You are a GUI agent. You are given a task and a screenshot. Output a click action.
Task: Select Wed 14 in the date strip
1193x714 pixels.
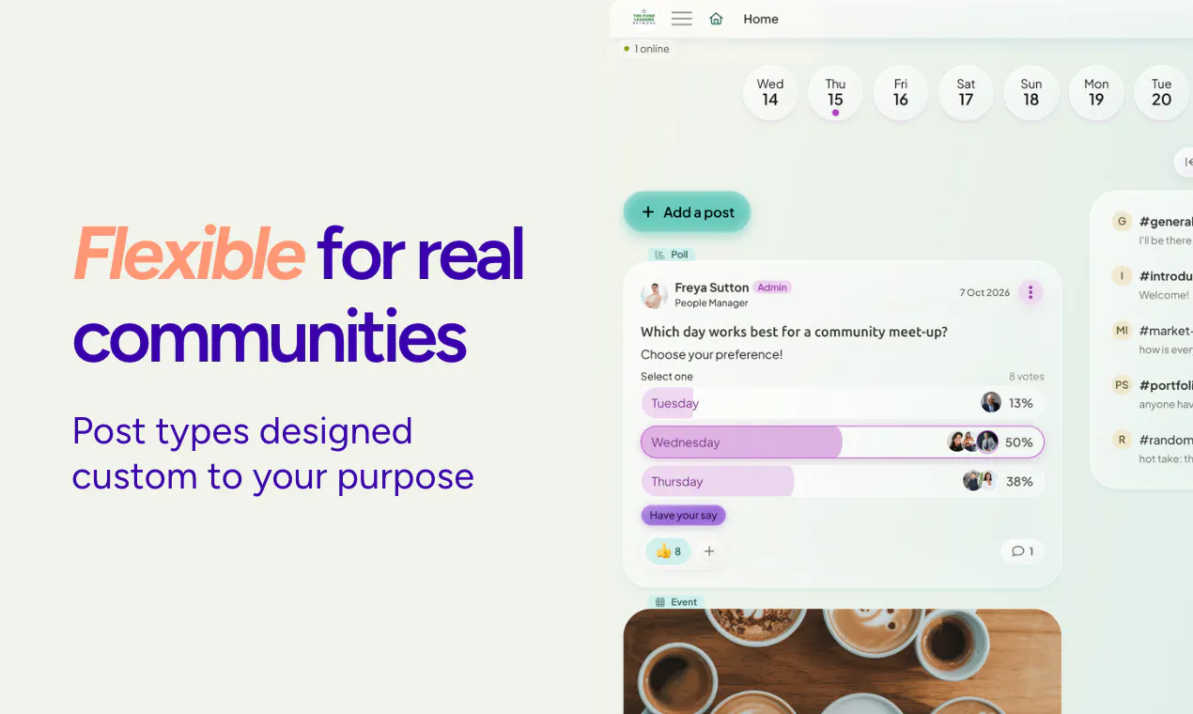(x=770, y=92)
